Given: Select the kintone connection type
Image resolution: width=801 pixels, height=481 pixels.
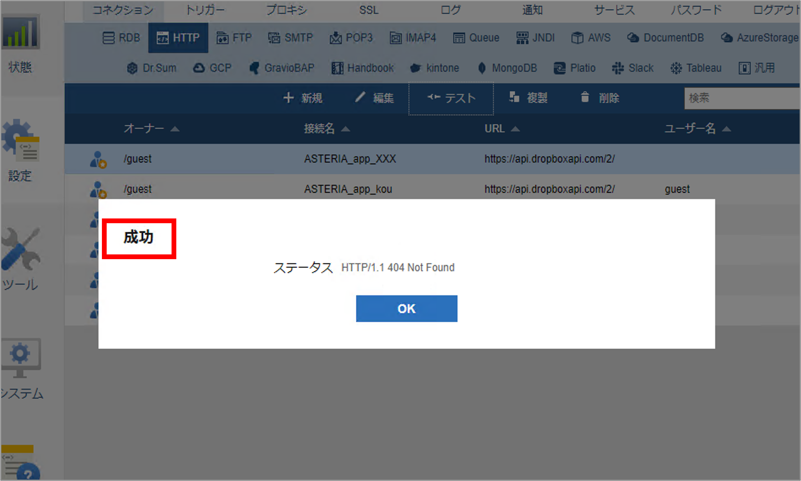Looking at the screenshot, I should tap(435, 68).
